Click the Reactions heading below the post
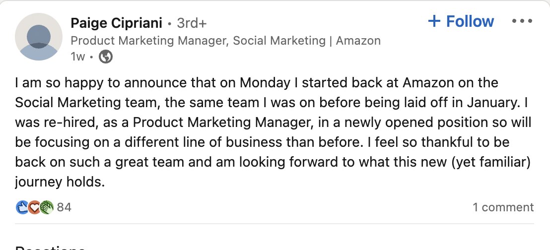Viewport: 550px width, 250px height. (x=50, y=248)
